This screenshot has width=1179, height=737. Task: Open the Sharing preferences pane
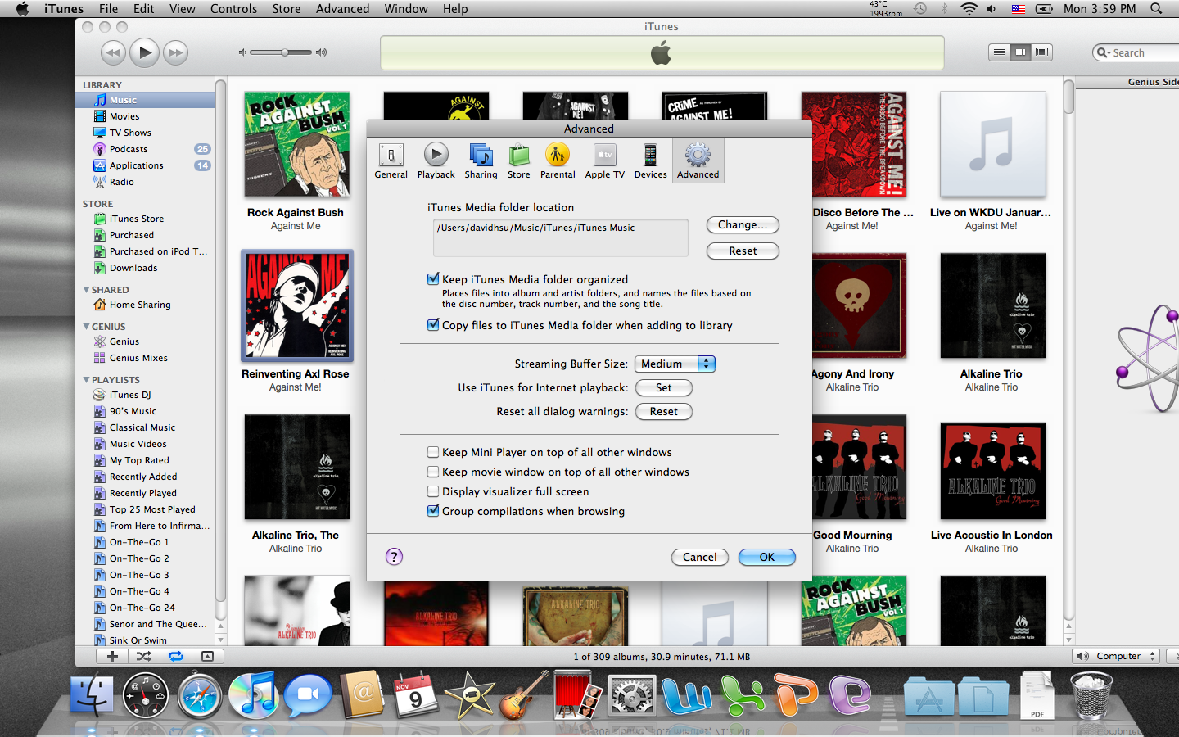481,161
